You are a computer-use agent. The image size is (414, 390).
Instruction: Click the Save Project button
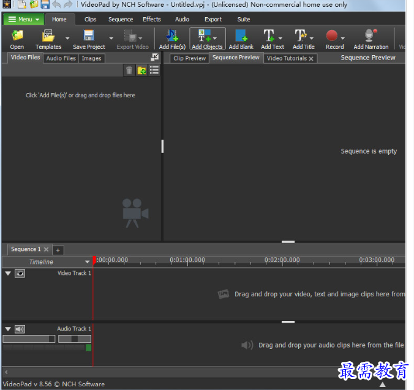tap(89, 39)
